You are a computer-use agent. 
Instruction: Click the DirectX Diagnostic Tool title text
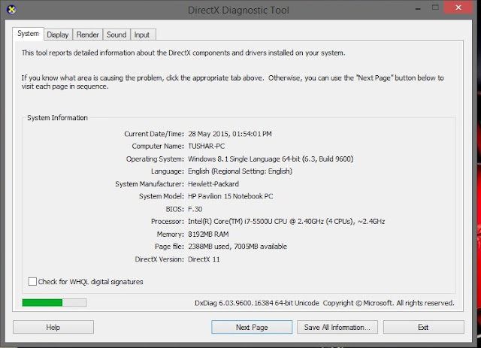(238, 10)
